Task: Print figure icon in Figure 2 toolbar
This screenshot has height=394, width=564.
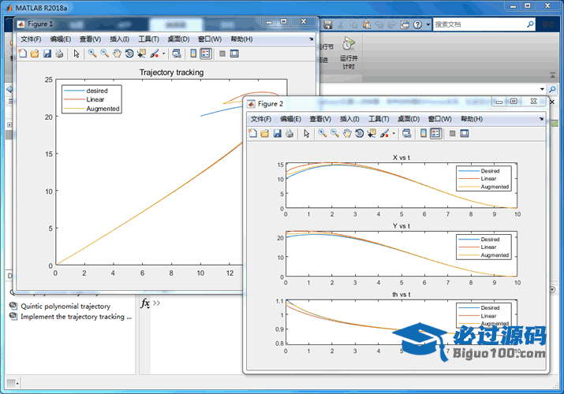Action: point(289,134)
